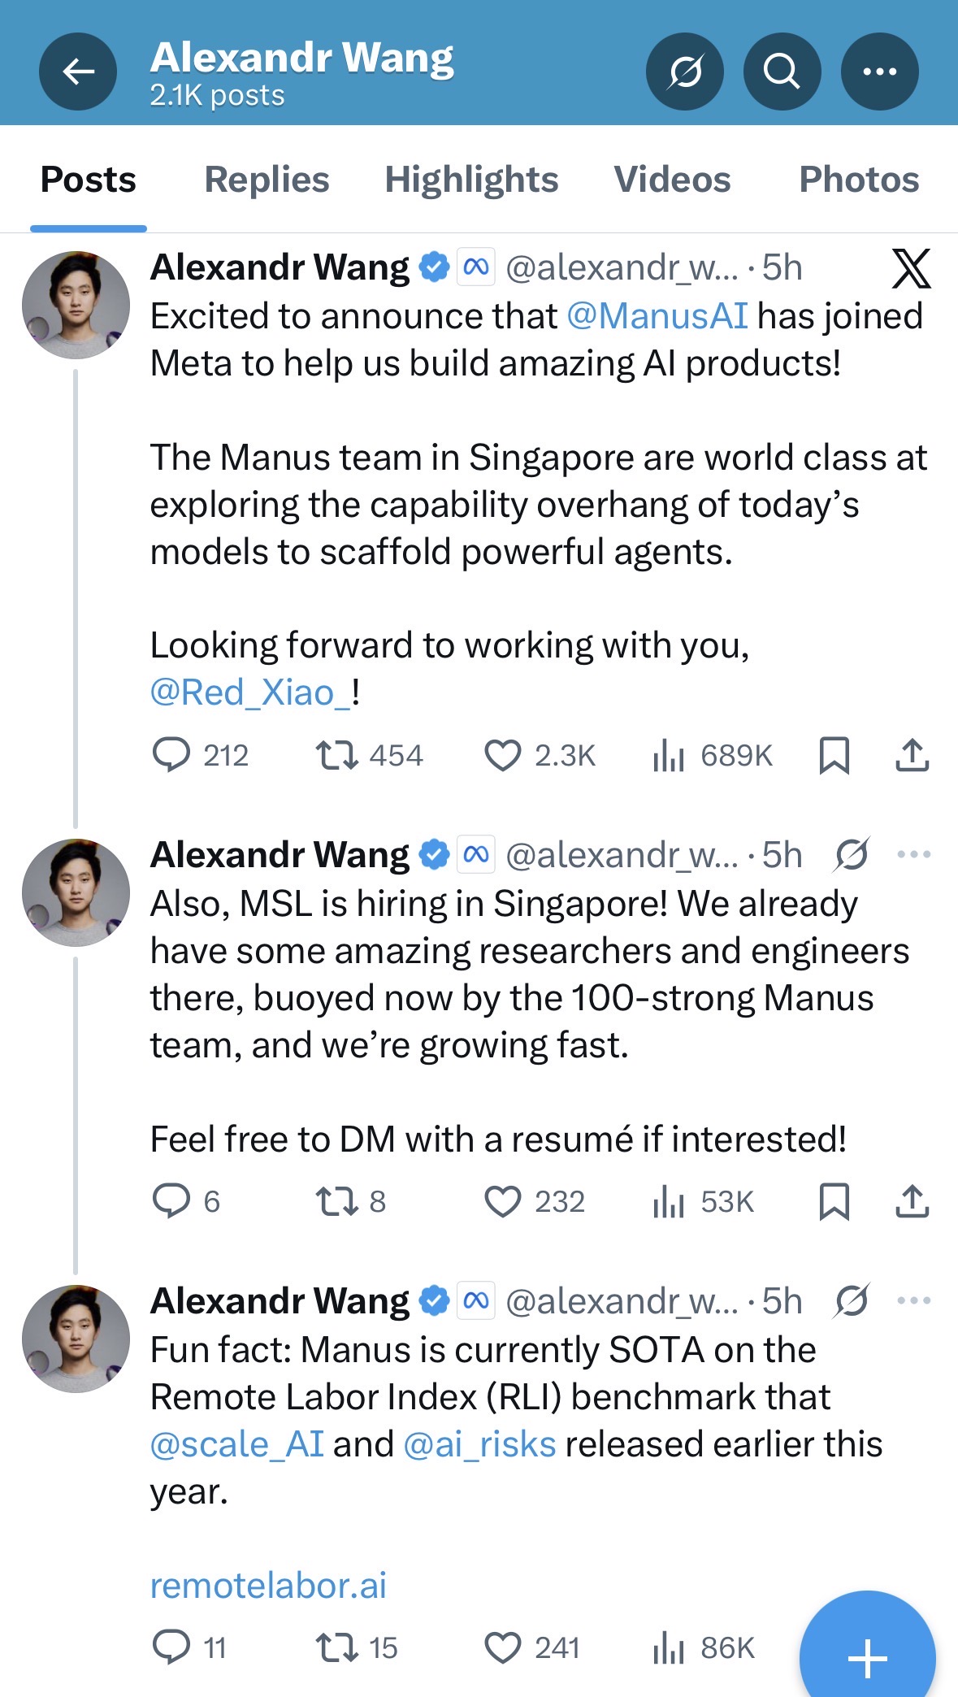Repost the ManusAI announcement with 454 reposts
This screenshot has height=1697, width=958.
coord(336,755)
